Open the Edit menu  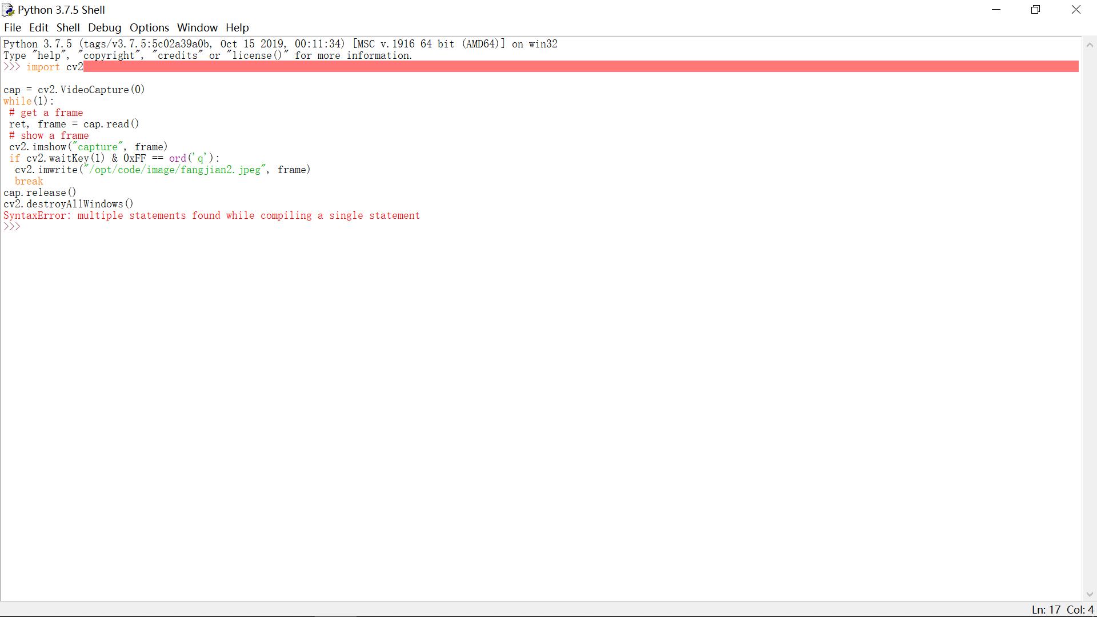(39, 27)
